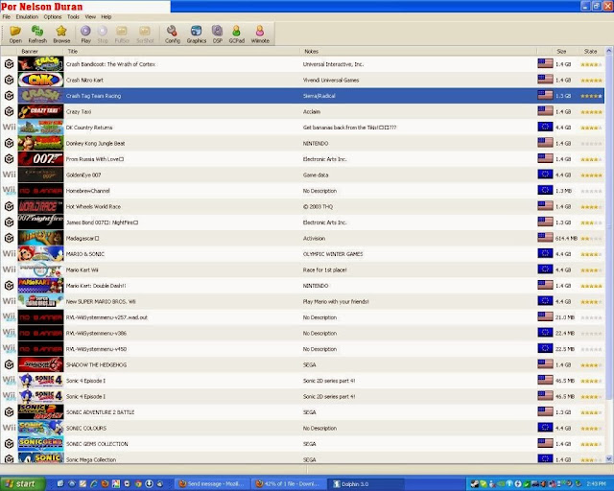Select the Crash Nitro Kart title
The image size is (614, 491).
(x=84, y=80)
